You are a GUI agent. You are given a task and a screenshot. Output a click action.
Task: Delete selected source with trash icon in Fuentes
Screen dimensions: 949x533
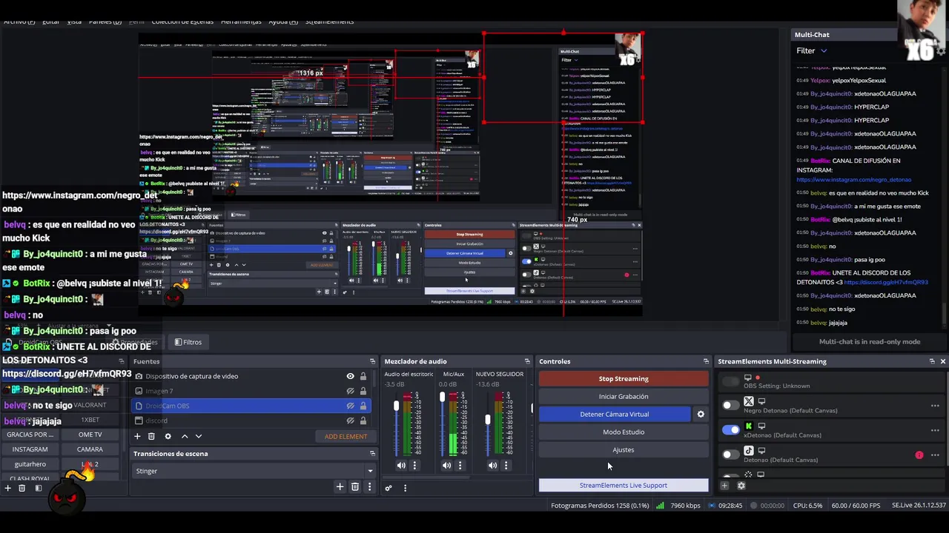[151, 436]
